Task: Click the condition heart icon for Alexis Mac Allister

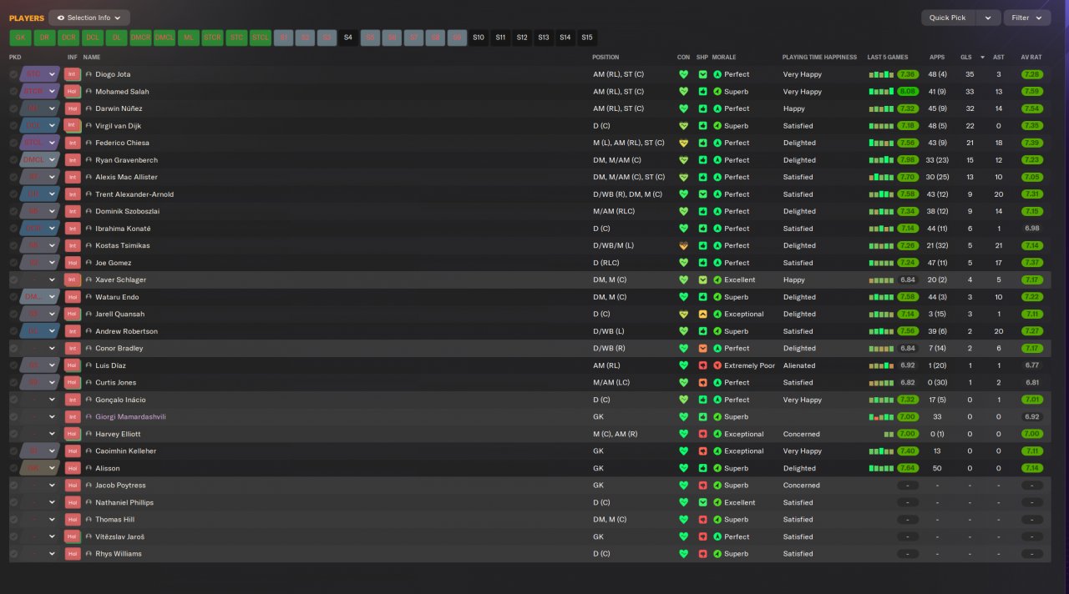Action: click(683, 177)
